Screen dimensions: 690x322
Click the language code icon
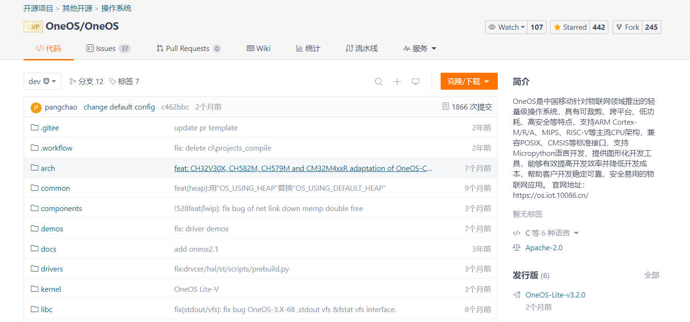coord(517,233)
